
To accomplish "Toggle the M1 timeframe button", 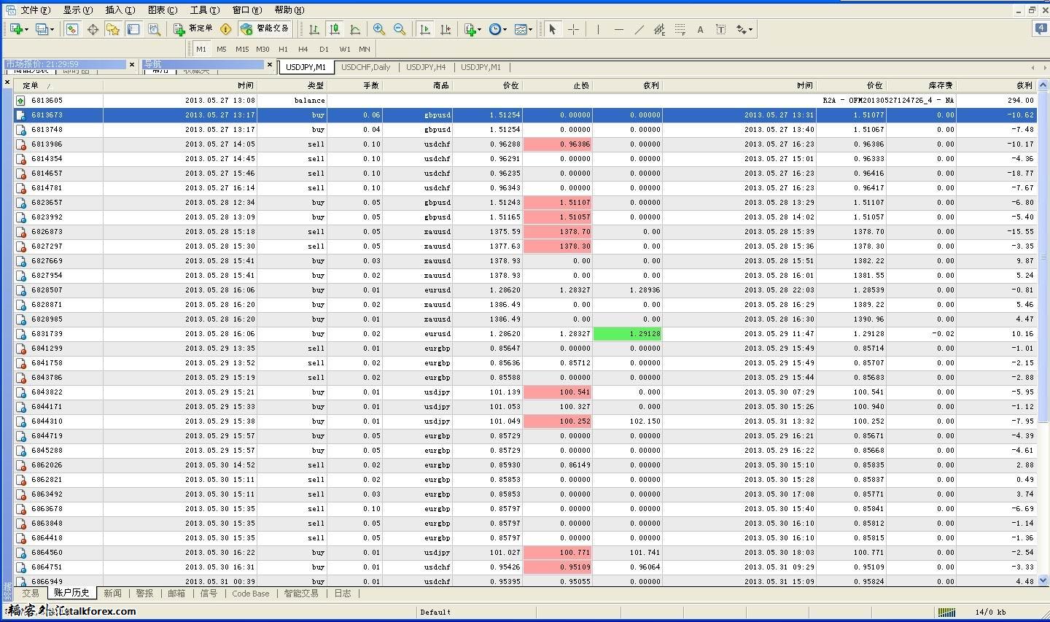I will [201, 49].
